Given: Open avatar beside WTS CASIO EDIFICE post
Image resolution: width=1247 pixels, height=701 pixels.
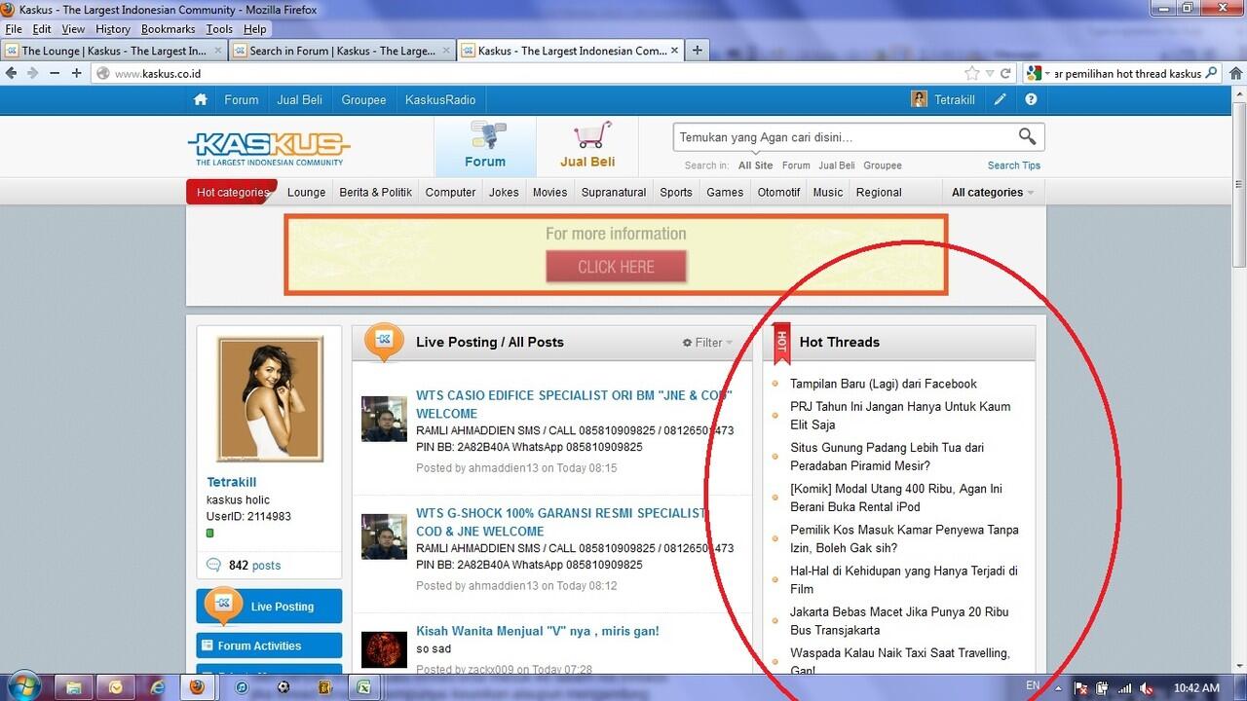Looking at the screenshot, I should click(384, 419).
